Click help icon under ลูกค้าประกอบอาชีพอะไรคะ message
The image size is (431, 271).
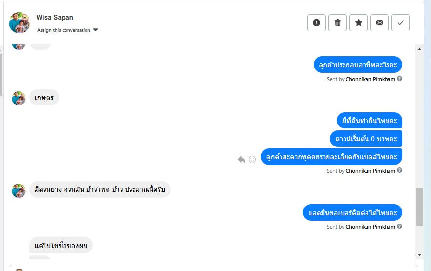pyautogui.click(x=400, y=79)
